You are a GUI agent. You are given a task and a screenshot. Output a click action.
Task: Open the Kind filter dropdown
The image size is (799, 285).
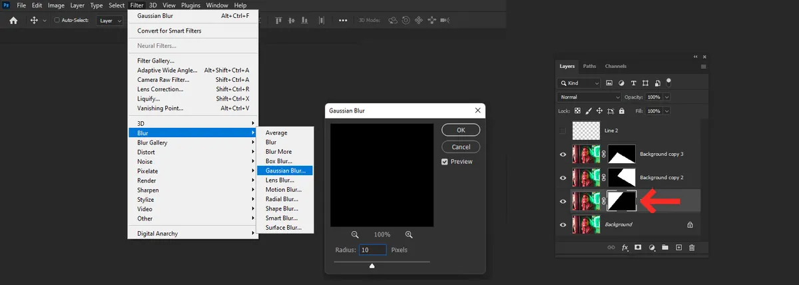pyautogui.click(x=579, y=83)
